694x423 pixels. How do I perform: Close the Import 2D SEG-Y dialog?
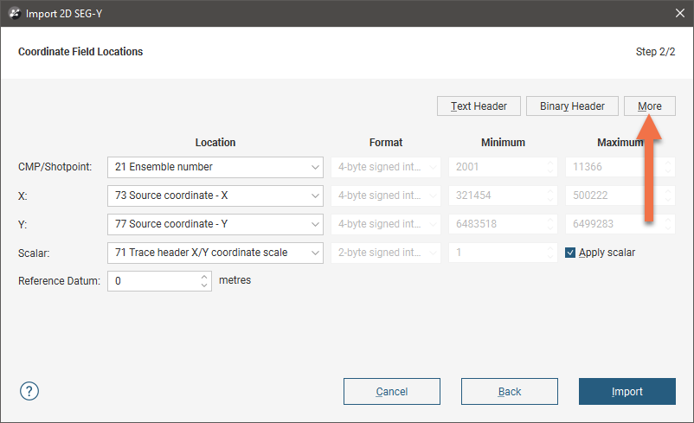coord(678,13)
